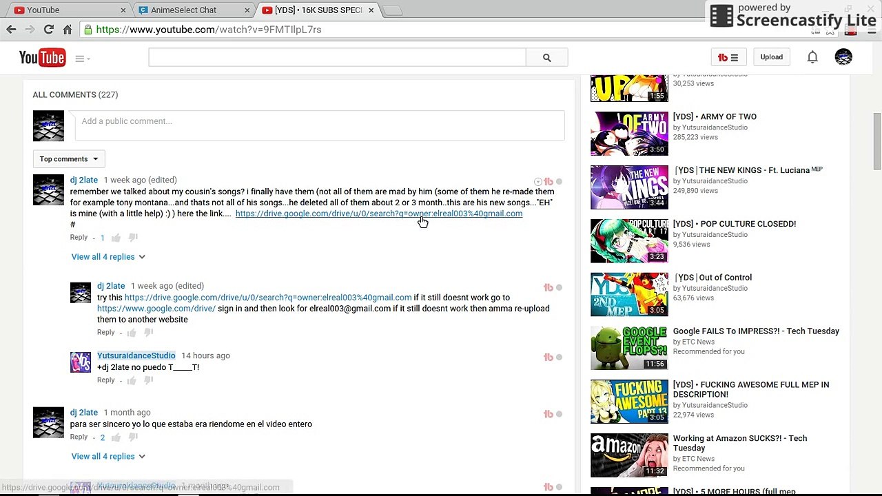This screenshot has width=882, height=496.
Task: Reload the page with the refresh icon
Action: 48,30
